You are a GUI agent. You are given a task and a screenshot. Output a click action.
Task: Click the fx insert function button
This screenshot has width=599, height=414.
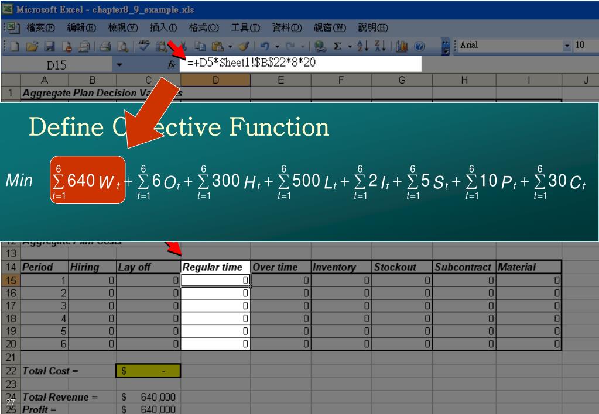click(x=172, y=64)
